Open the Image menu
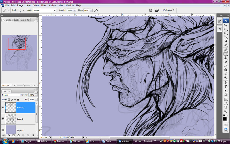 click(x=20, y=5)
